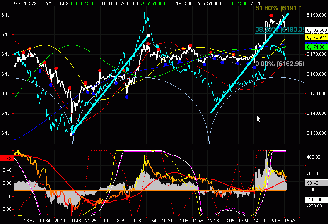The image size is (328, 224).
Task: Click the 0.00% (6162.950 Fibonacci label
Action: pos(280,64)
